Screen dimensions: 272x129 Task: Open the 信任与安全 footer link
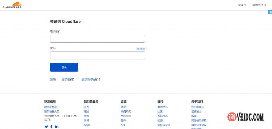(x=164, y=125)
